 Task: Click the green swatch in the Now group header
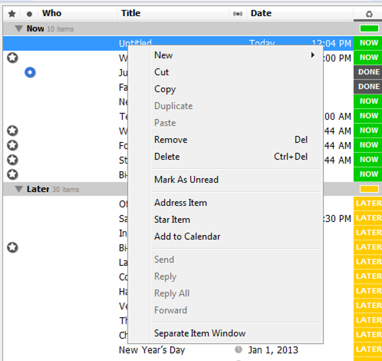pyautogui.click(x=369, y=29)
